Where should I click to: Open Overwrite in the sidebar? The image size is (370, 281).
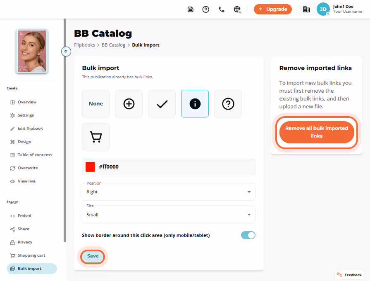click(x=28, y=168)
